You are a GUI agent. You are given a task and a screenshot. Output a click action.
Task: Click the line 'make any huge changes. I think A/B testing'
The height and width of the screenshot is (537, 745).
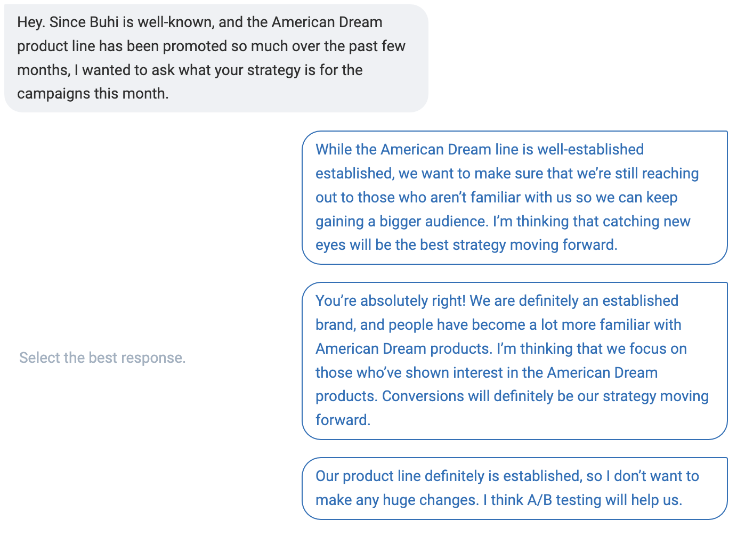pyautogui.click(x=498, y=500)
